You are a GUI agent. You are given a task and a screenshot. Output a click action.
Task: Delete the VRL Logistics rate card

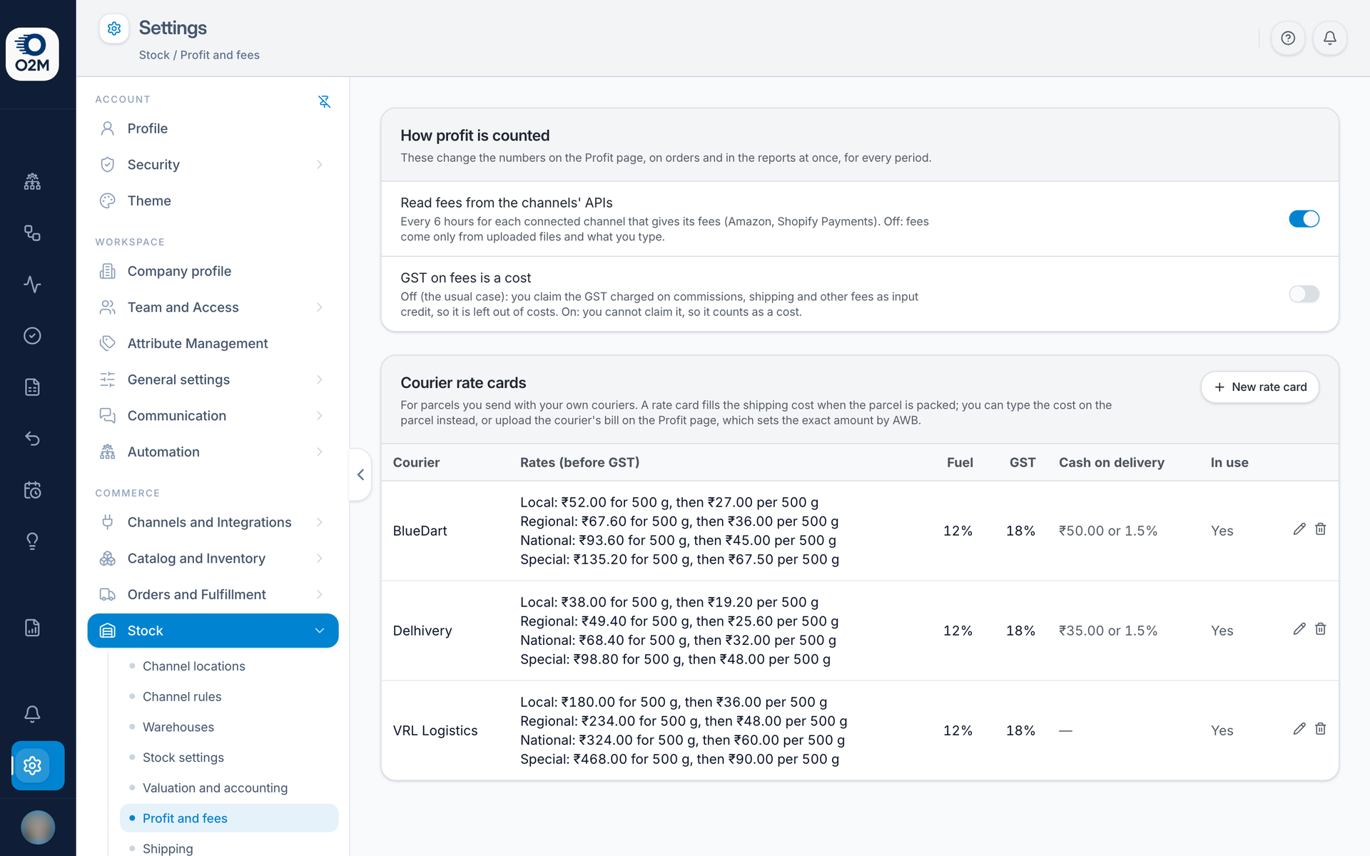1321,728
